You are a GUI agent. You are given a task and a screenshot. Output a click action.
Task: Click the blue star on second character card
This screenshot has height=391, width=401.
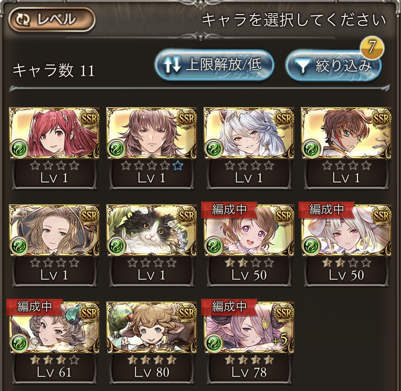pos(178,166)
